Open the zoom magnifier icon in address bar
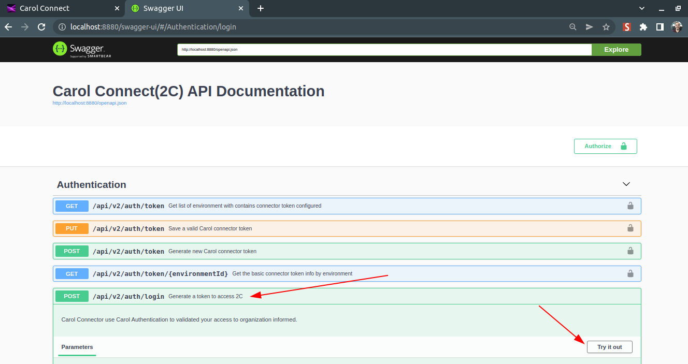The image size is (688, 364). coord(572,27)
